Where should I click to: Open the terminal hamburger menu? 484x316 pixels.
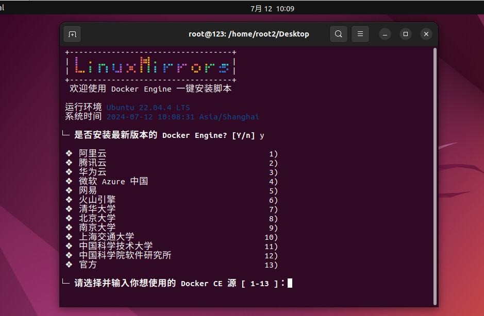[x=360, y=34]
